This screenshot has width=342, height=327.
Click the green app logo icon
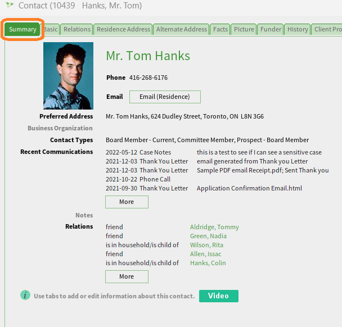click(x=10, y=5)
